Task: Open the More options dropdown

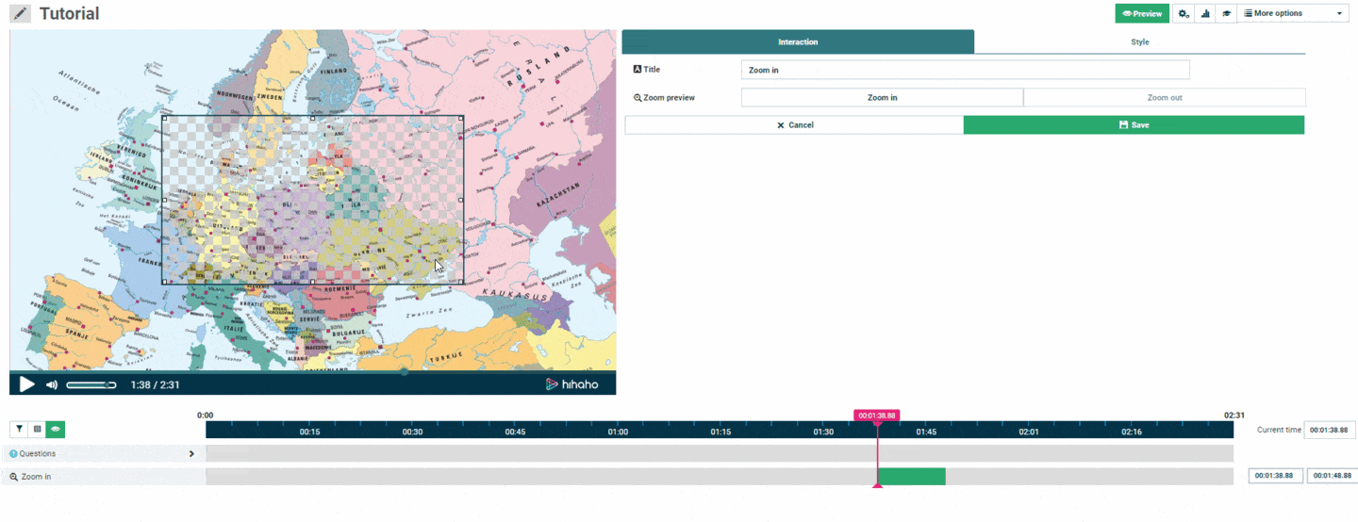Action: (x=1293, y=13)
